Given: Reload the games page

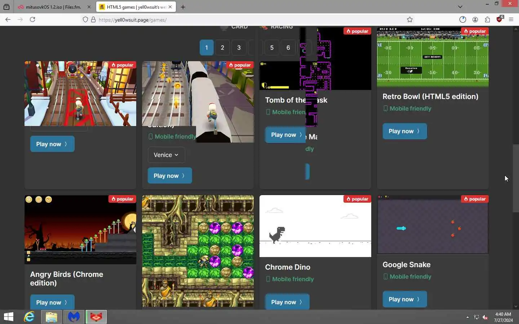Looking at the screenshot, I should click(x=32, y=19).
